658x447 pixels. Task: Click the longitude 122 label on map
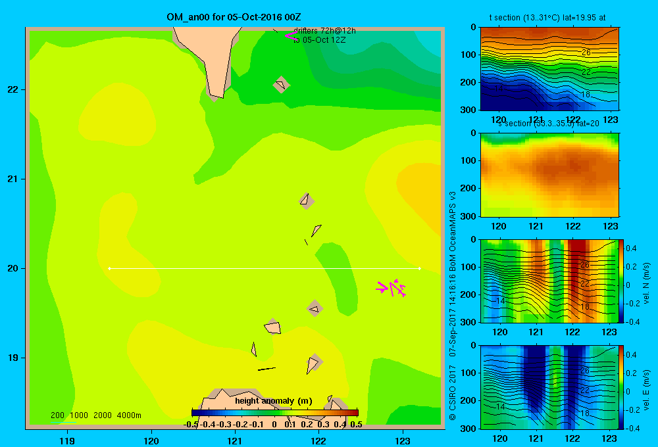click(x=318, y=440)
